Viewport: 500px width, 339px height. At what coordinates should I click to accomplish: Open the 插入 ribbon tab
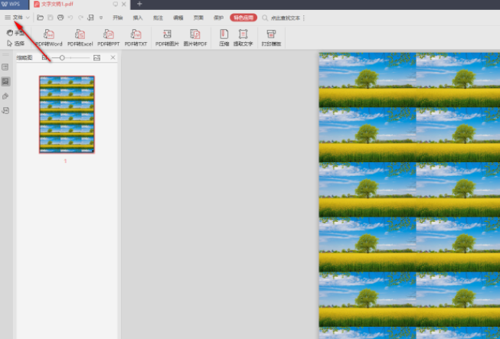point(138,17)
